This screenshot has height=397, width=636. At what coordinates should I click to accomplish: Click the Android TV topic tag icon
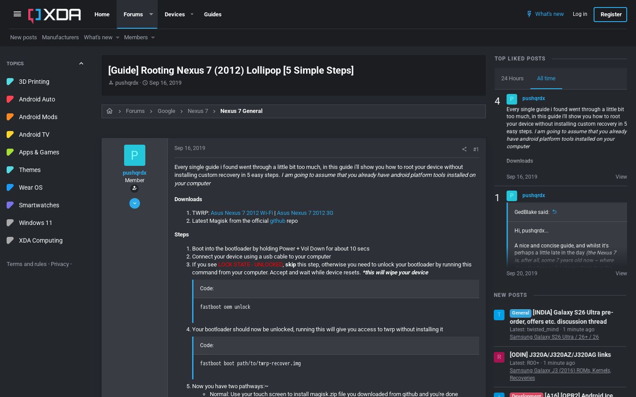tap(11, 135)
